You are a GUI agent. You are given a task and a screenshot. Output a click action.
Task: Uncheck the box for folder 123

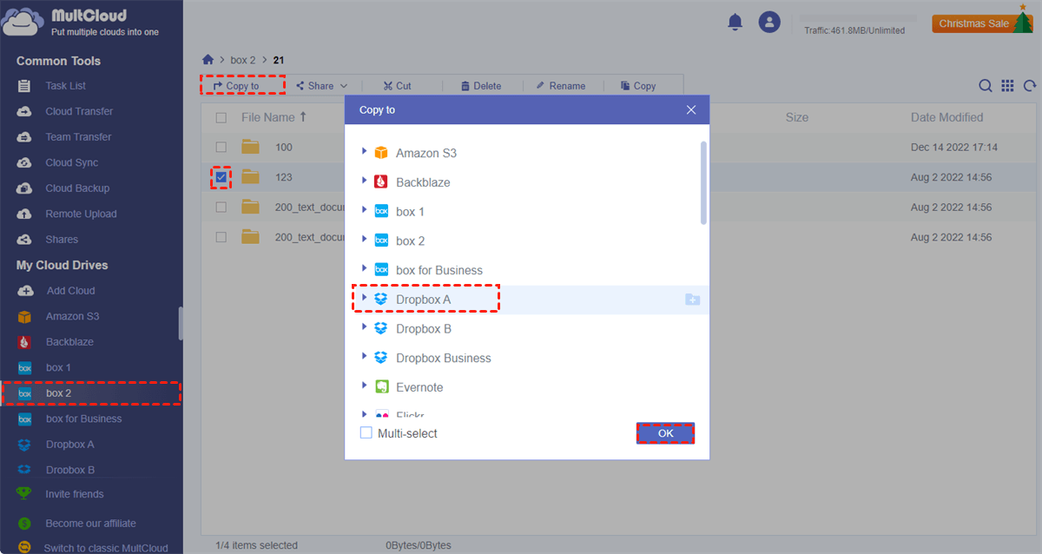221,177
